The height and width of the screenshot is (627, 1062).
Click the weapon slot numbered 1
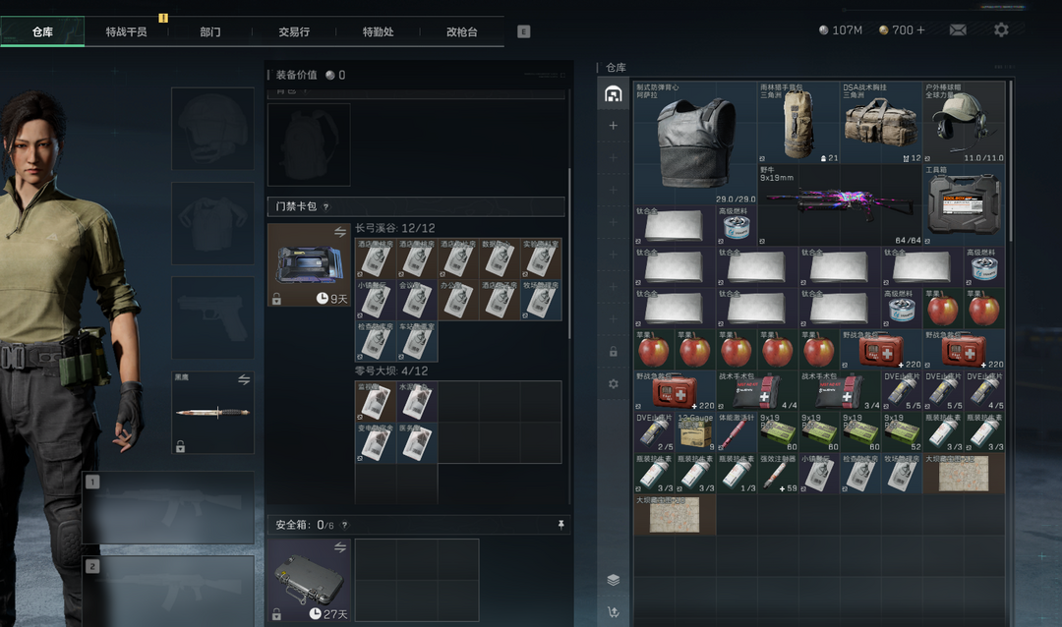click(x=168, y=507)
